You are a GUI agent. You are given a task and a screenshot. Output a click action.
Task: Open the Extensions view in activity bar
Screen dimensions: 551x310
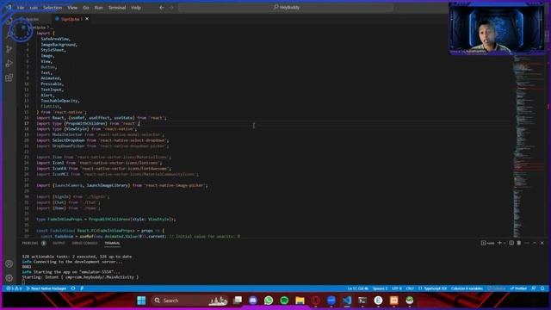[9, 77]
